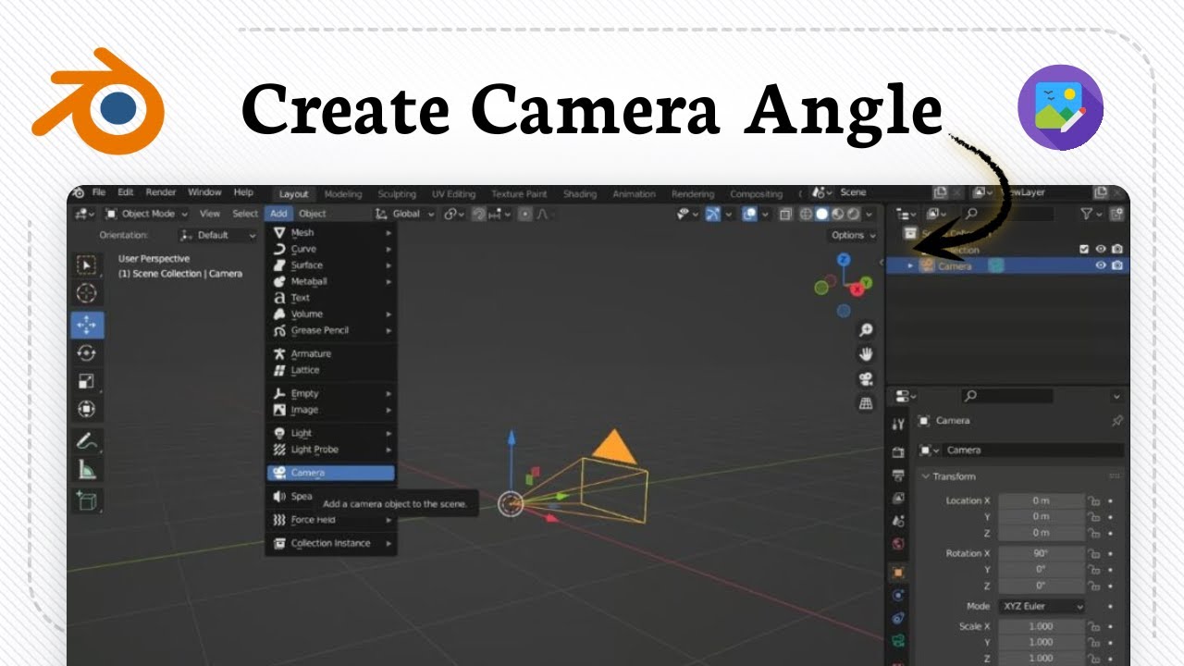
Task: Toggle X-ray mode in viewport header
Action: [x=785, y=214]
